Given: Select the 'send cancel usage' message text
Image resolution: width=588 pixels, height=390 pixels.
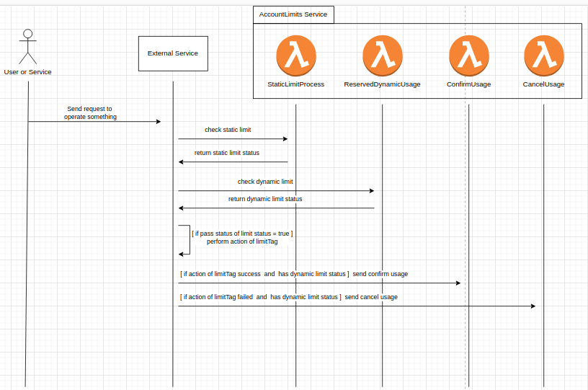Looking at the screenshot, I should [x=371, y=297].
